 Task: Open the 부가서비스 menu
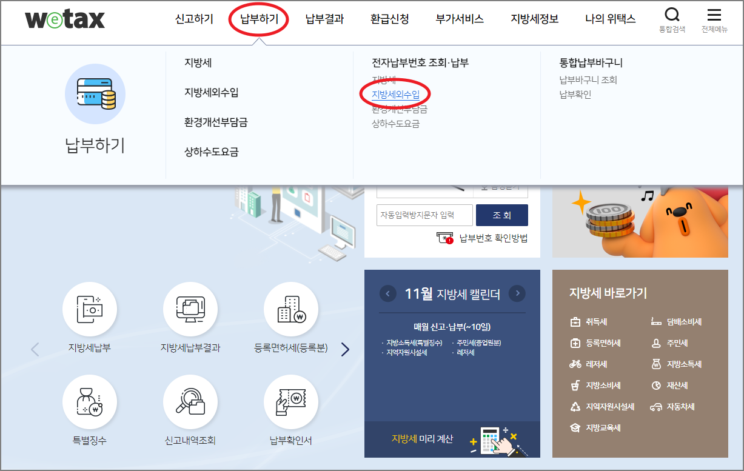[460, 19]
